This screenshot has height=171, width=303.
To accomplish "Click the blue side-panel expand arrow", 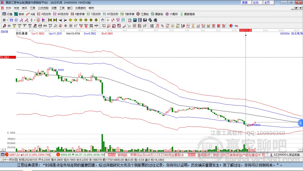I will click(x=300, y=123).
